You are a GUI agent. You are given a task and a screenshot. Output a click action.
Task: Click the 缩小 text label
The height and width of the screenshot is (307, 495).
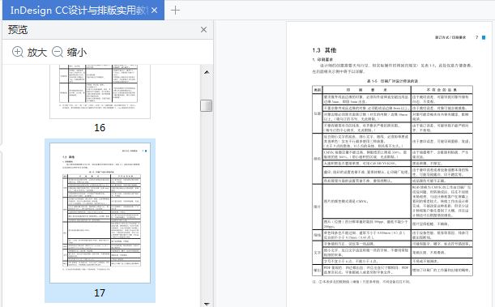click(x=77, y=53)
